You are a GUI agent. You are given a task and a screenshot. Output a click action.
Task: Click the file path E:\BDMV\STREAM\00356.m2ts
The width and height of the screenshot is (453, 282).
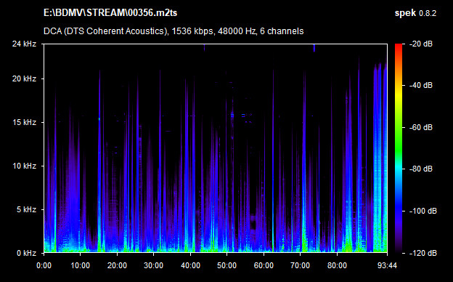coord(110,13)
